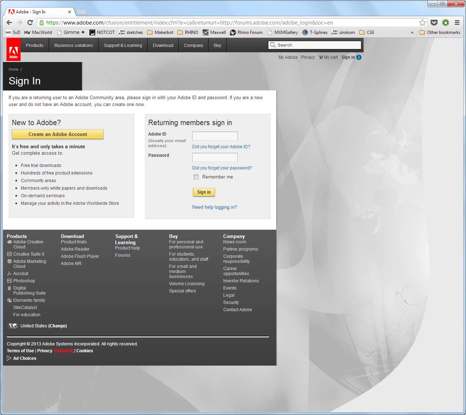Click Did you forget your password link
This screenshot has width=466, height=415.
(222, 168)
